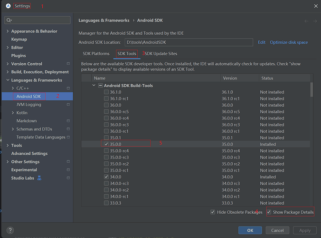
Task: Check the 36.1.0 build-tools checkbox
Action: [106, 92]
